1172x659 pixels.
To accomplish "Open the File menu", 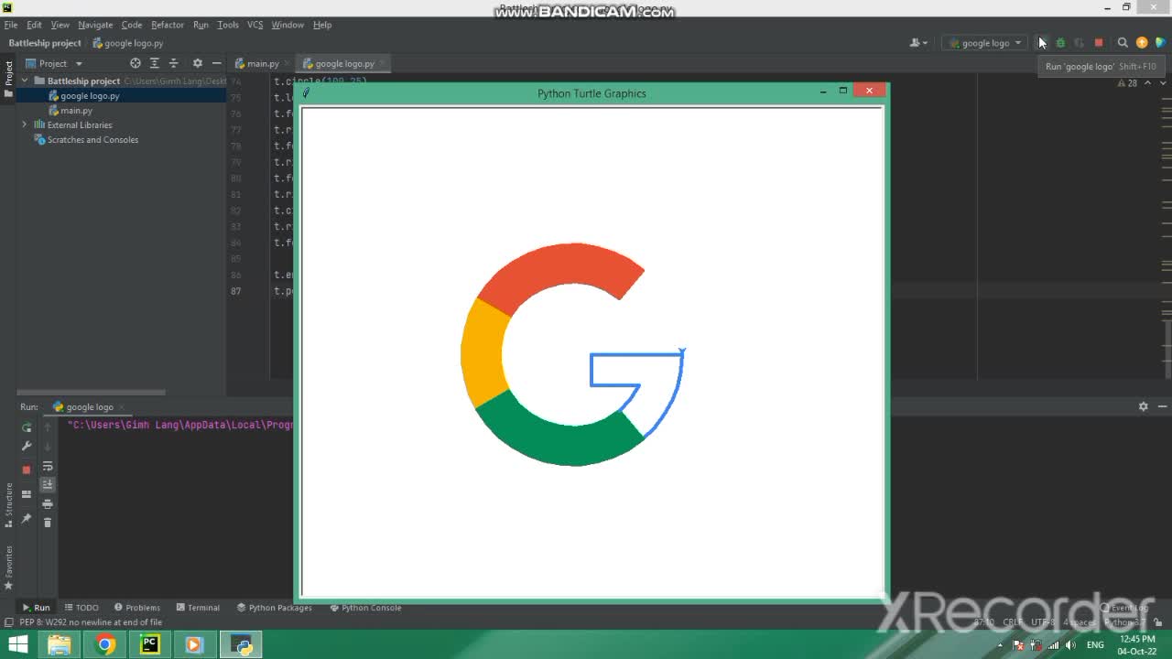I will tap(11, 25).
